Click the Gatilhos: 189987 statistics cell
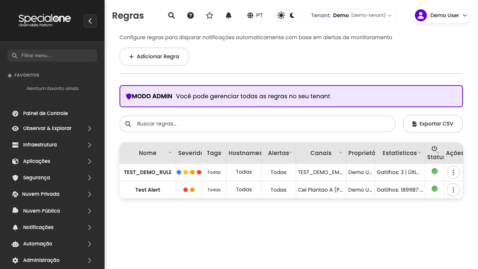The image size is (478, 269). 400,190
